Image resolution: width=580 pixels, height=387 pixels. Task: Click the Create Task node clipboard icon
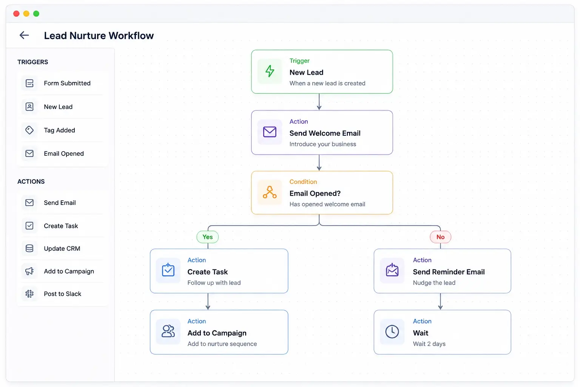click(168, 270)
